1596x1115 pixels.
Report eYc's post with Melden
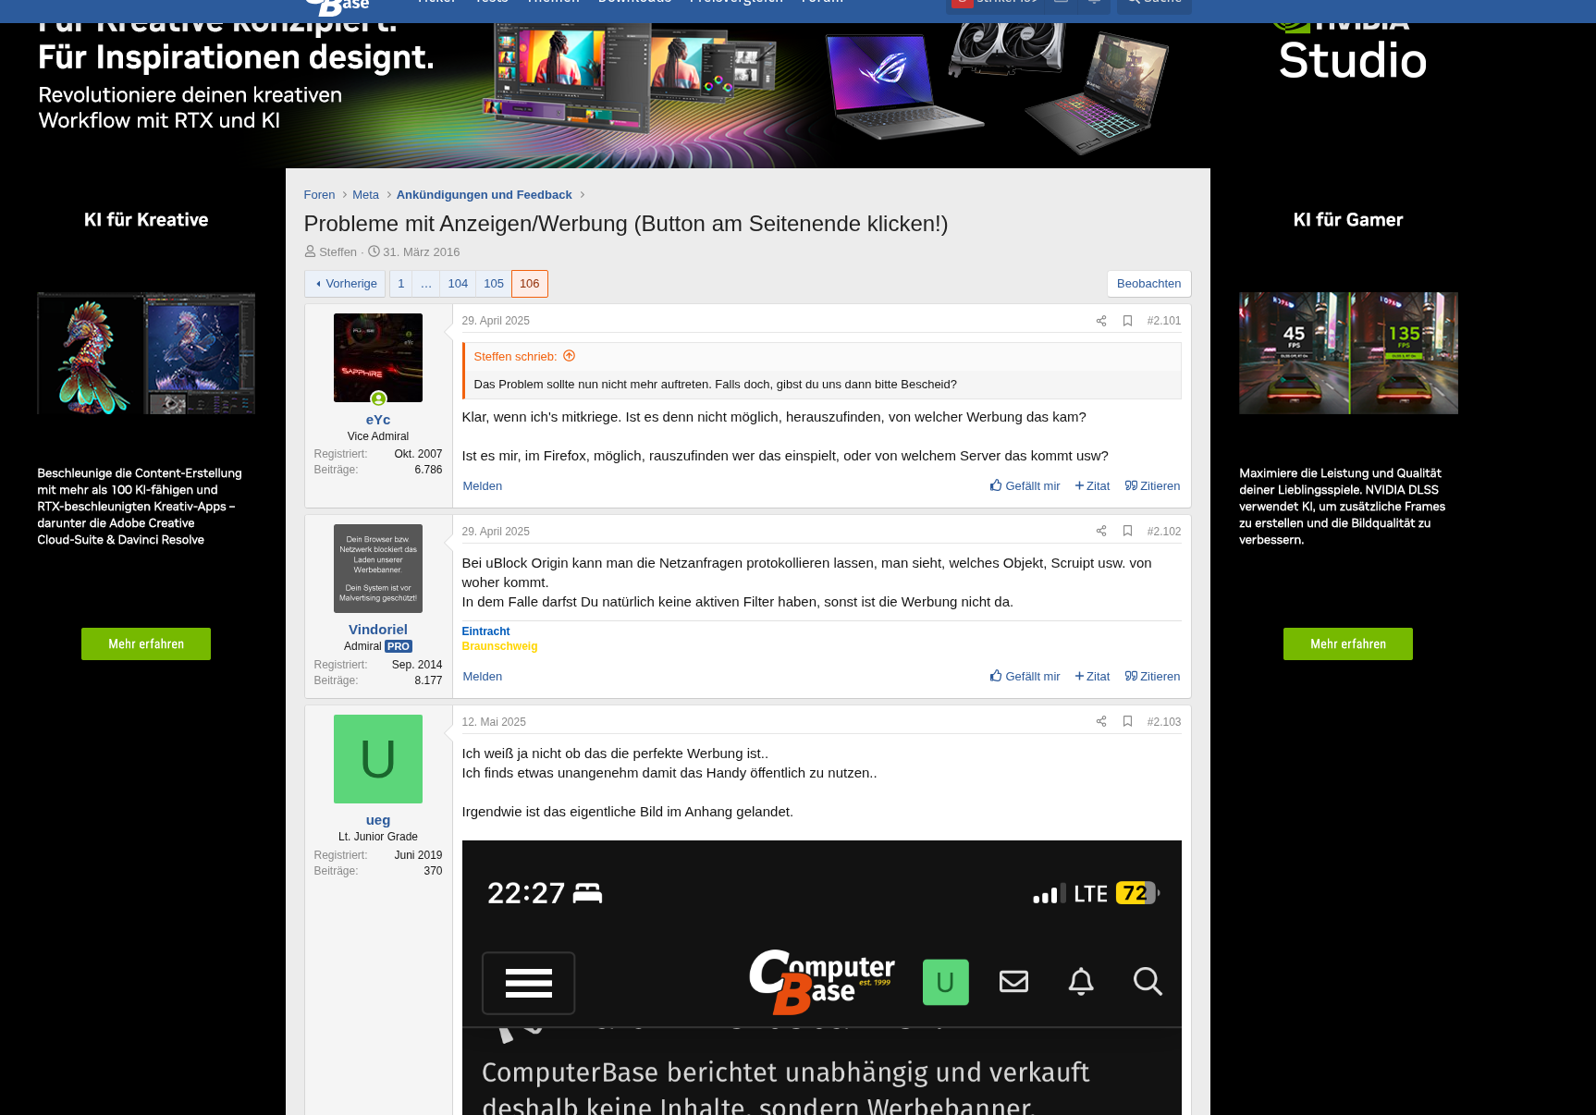483,486
